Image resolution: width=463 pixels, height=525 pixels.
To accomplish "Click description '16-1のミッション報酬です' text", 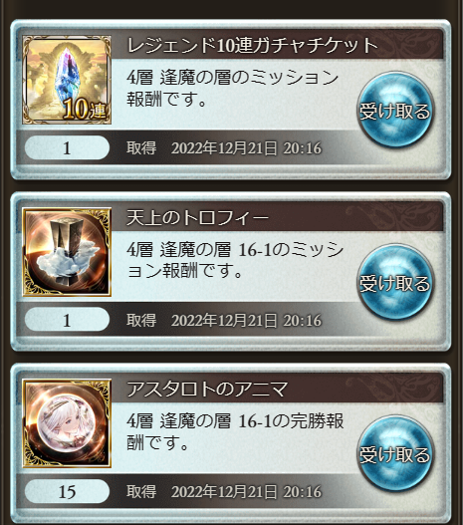I will coord(235,260).
